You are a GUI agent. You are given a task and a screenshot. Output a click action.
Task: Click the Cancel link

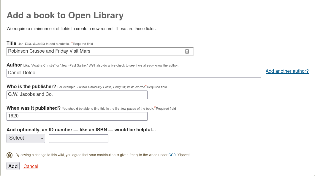point(31,167)
